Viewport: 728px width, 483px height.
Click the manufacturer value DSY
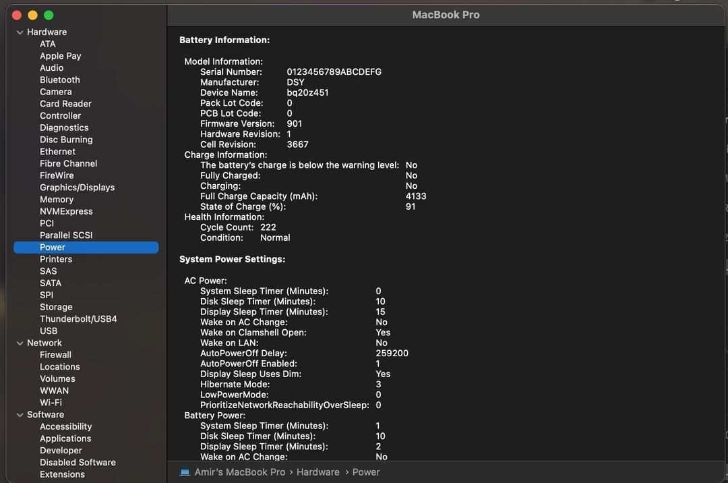296,82
